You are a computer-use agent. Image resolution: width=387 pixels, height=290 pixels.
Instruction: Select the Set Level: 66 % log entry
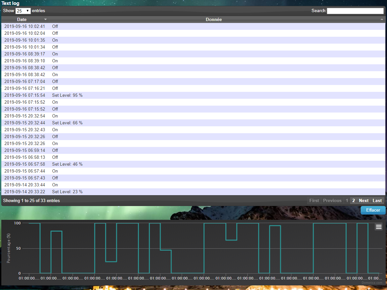(67, 123)
